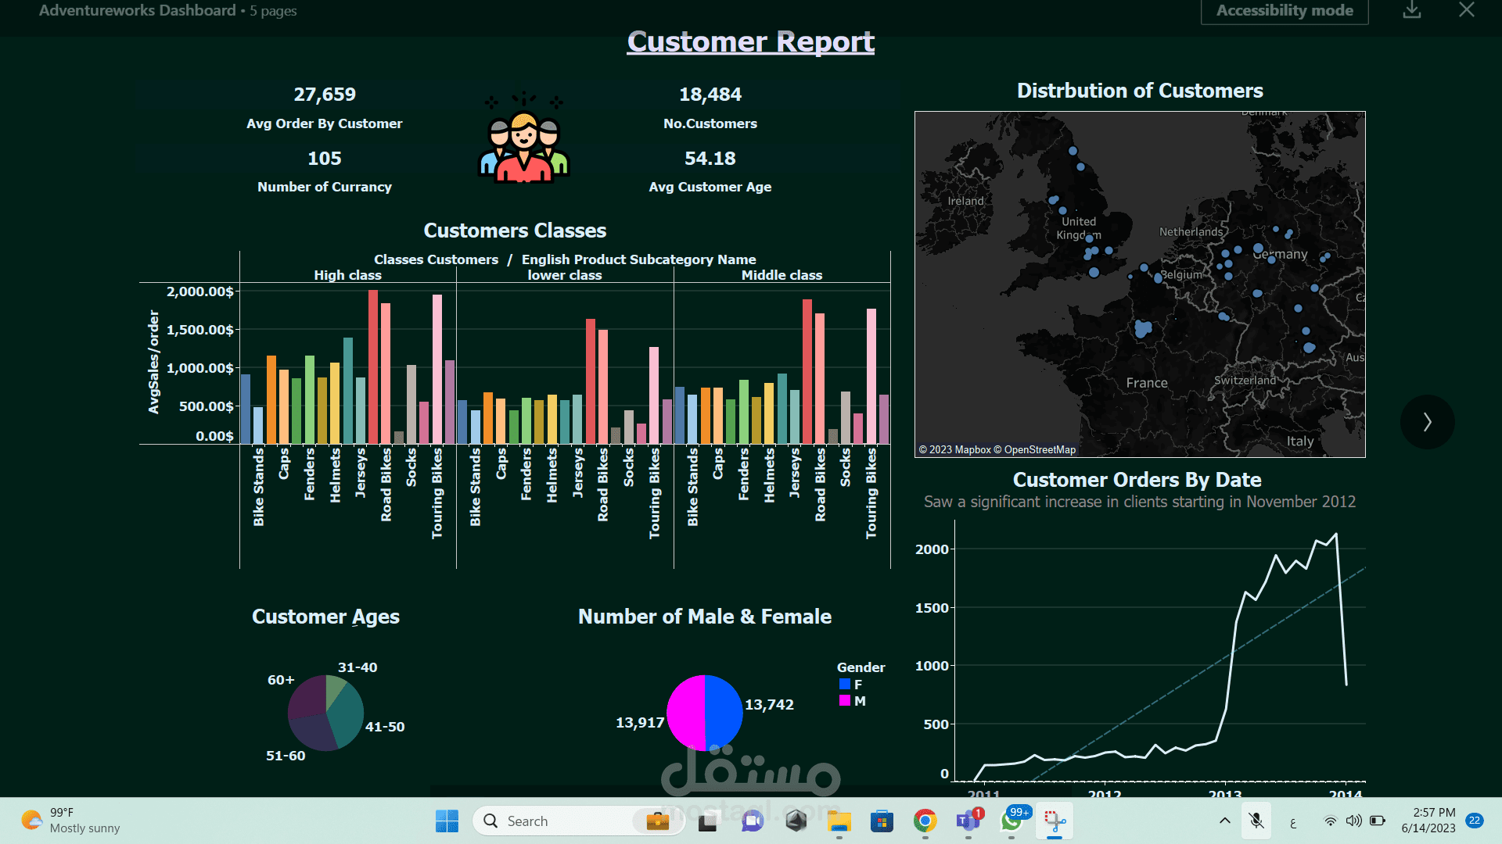Click the volume speaker tray icon
Screen dimensions: 1502x844
1353,821
